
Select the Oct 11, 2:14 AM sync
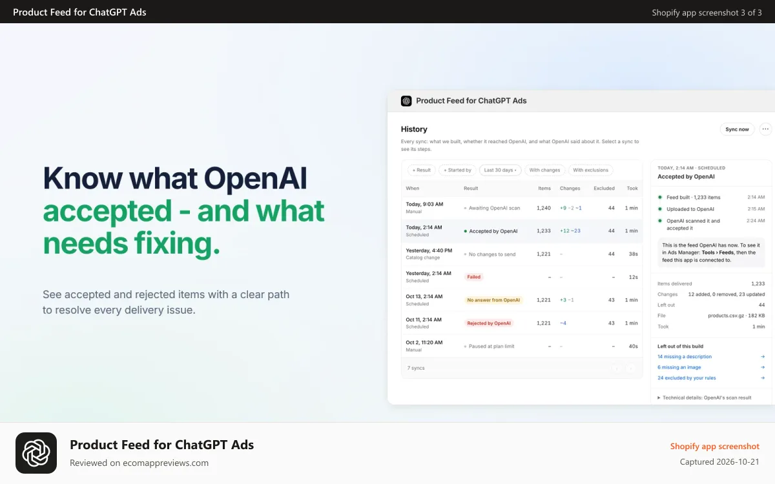[522, 323]
